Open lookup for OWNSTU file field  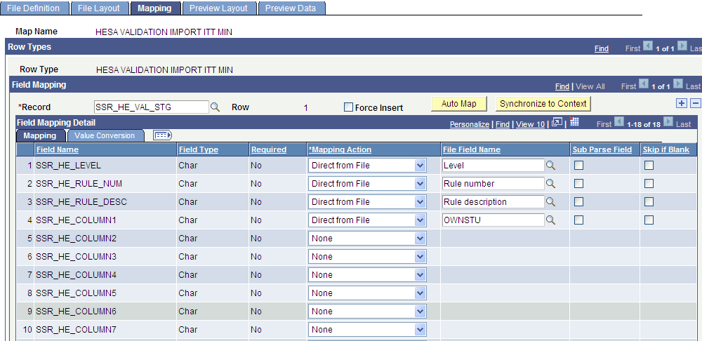(550, 220)
